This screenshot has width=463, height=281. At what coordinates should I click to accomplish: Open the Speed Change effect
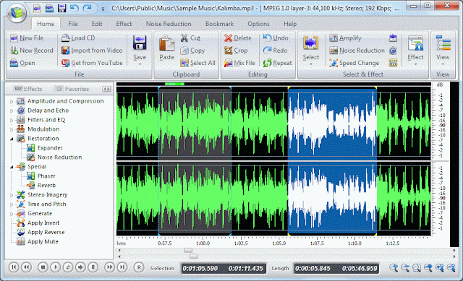pyautogui.click(x=354, y=63)
